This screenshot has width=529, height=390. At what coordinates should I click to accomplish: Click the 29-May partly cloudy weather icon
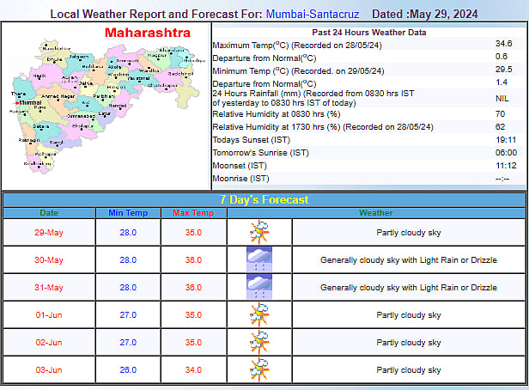point(258,233)
